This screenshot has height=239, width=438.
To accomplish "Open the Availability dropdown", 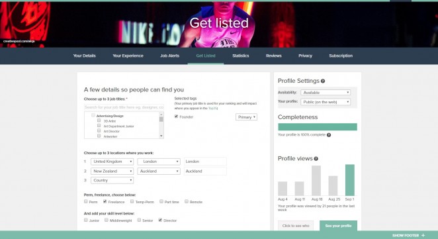I will [x=326, y=93].
